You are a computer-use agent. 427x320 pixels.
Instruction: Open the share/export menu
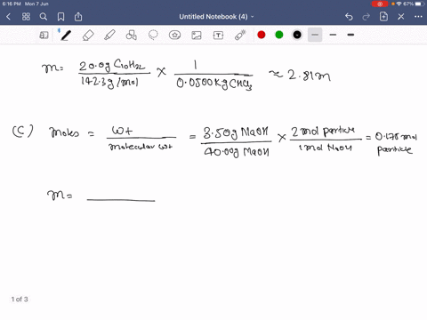[78, 17]
